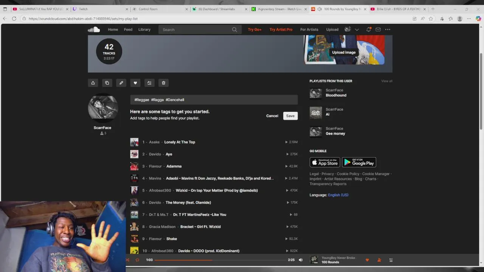Click the Download on the App Store badge

click(325, 162)
